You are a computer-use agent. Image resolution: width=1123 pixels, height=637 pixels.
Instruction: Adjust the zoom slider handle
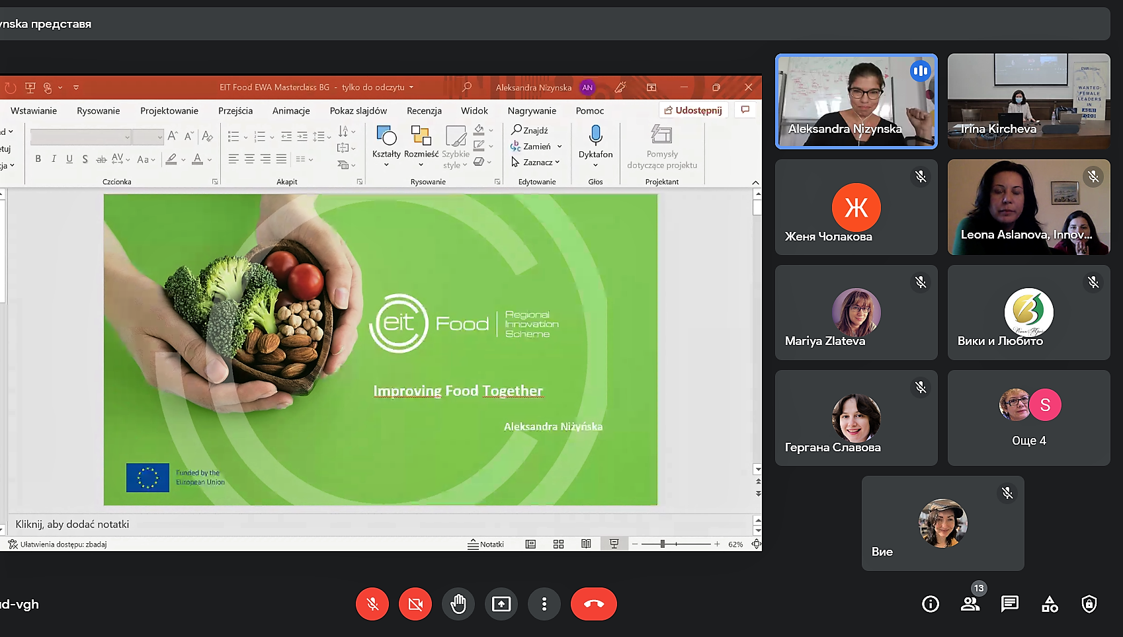(662, 544)
